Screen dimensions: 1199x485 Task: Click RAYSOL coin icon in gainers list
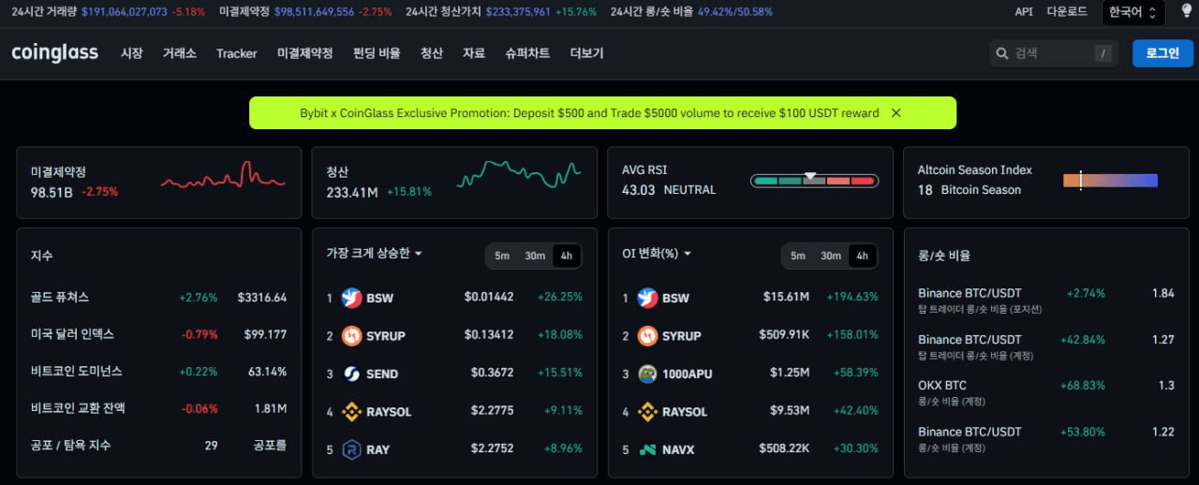(x=352, y=411)
